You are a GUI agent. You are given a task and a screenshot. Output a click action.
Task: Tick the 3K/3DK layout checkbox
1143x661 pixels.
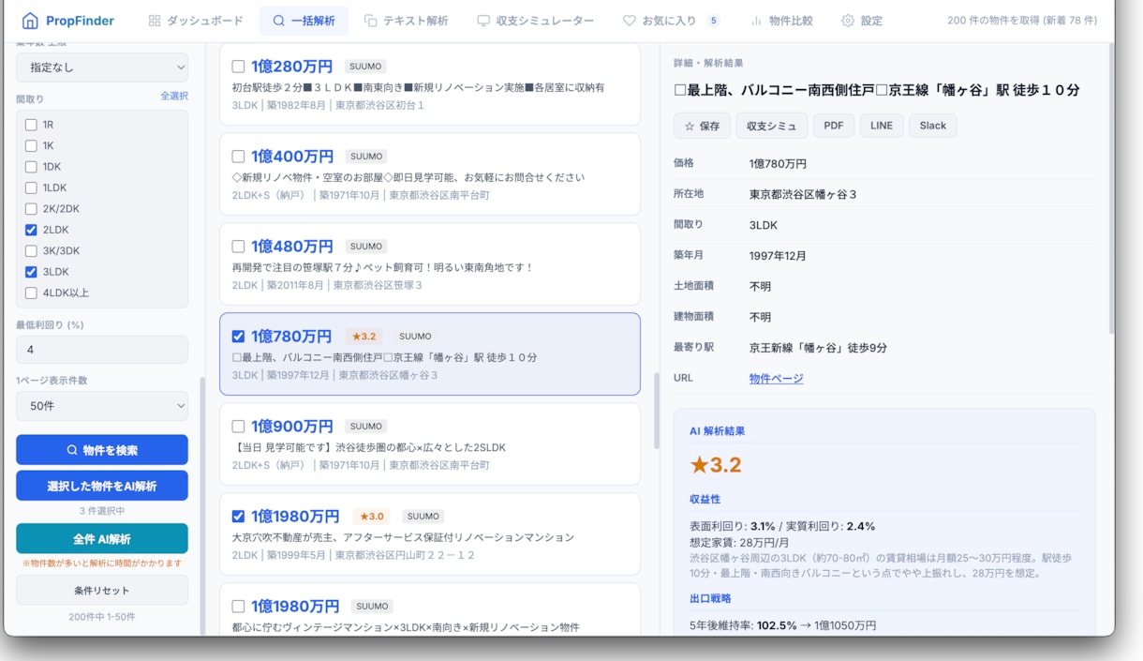(31, 251)
